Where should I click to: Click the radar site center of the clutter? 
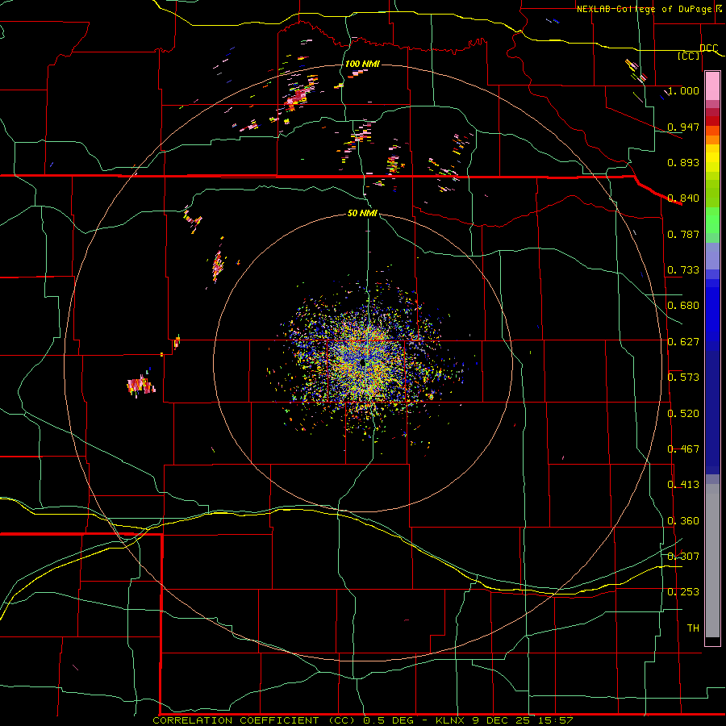363,364
